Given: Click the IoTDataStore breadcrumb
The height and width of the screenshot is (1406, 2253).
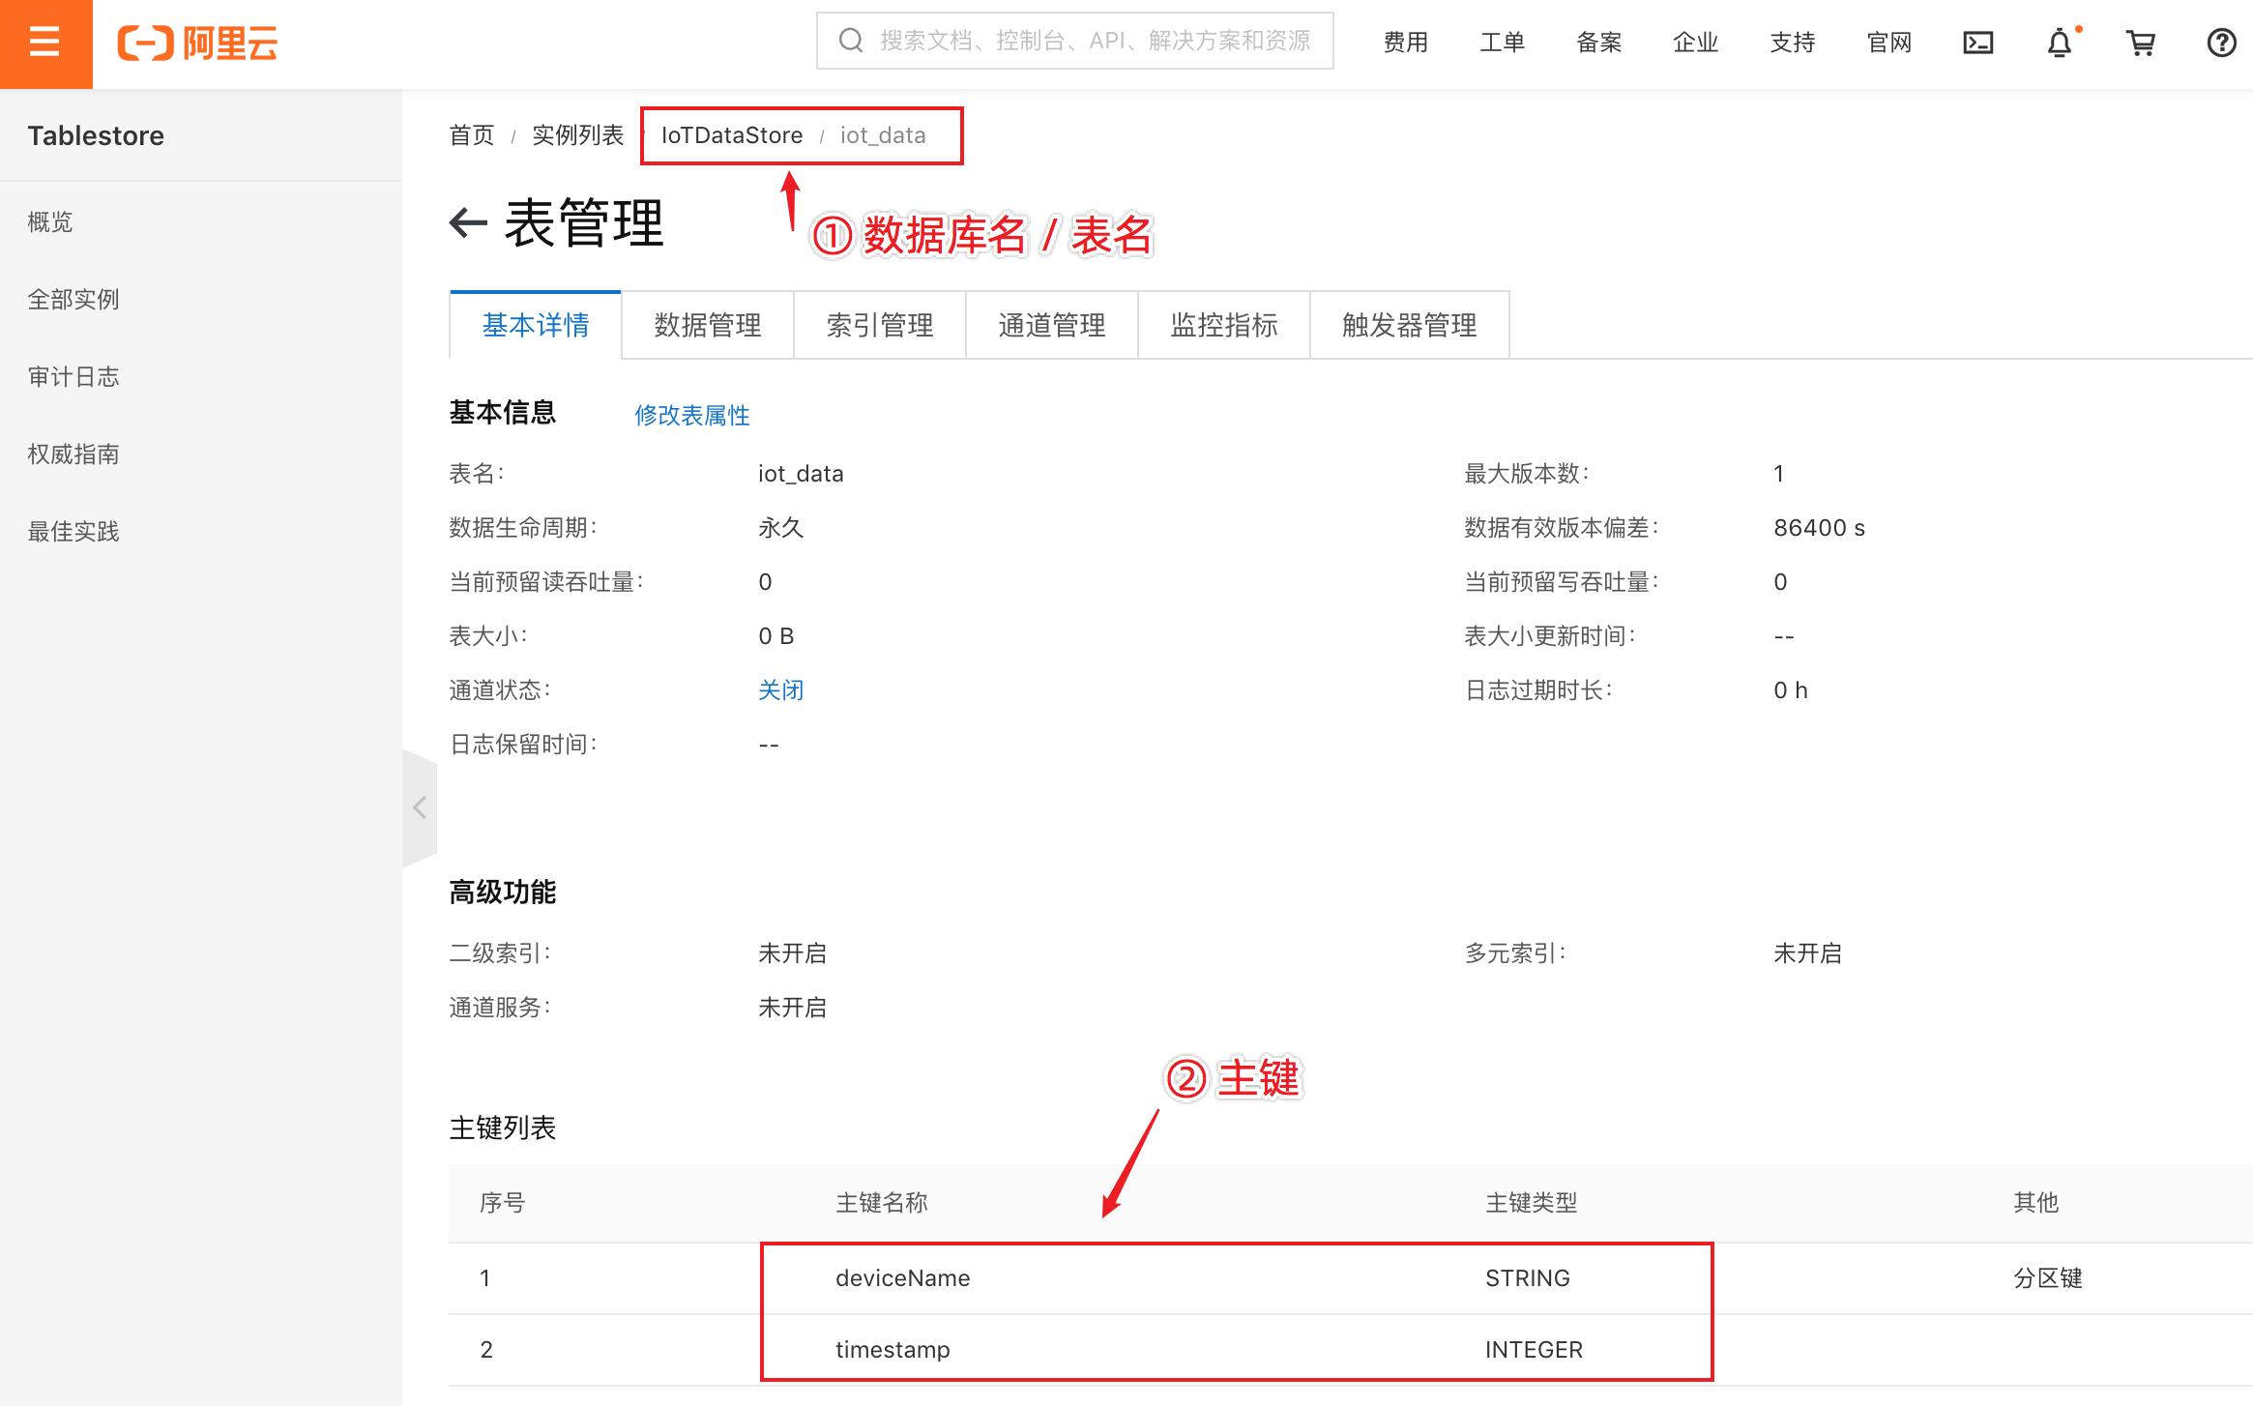Looking at the screenshot, I should coord(731,135).
